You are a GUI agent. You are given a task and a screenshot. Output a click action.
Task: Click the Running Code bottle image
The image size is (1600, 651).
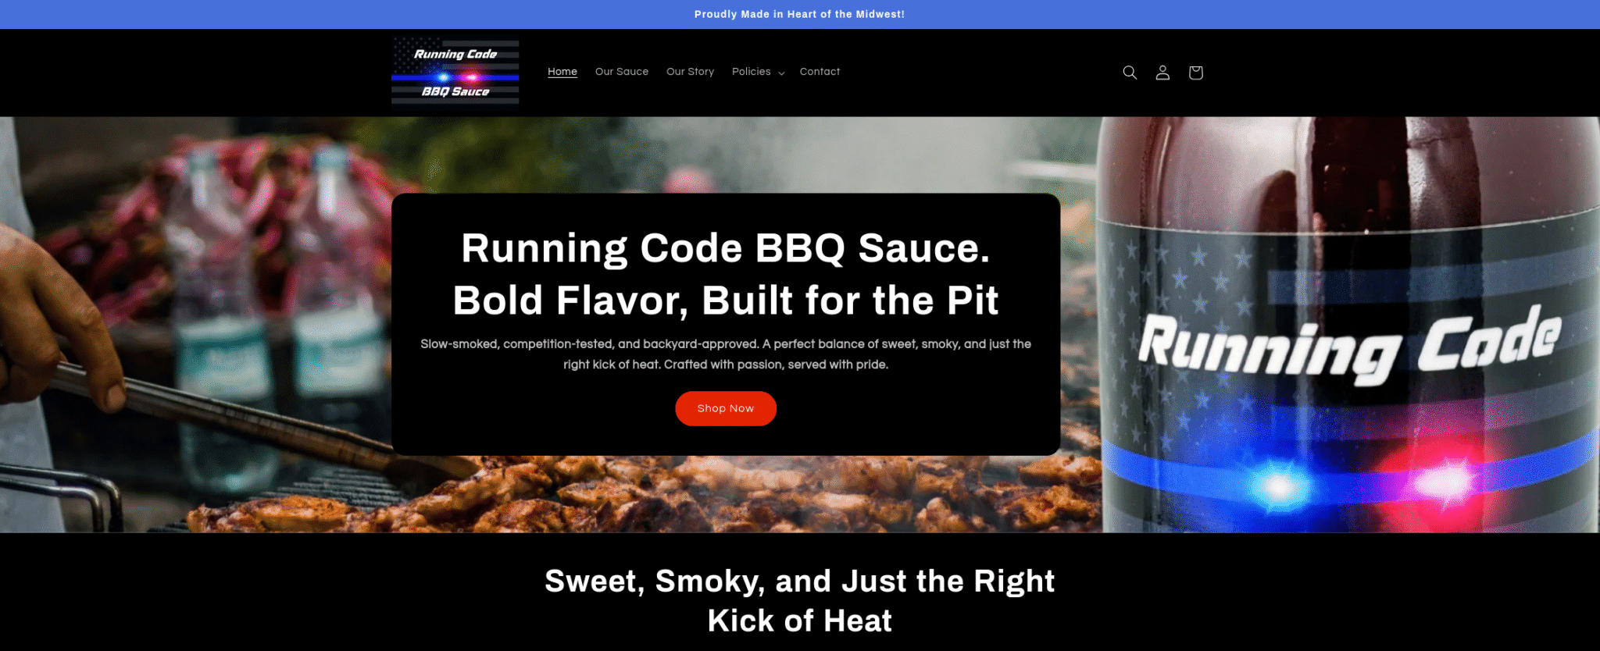1350,324
